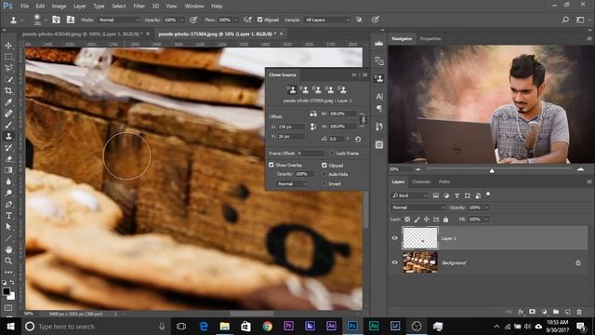Open the layer Kind filter dropdown
Viewport: 595px width, 335px height.
pos(409,195)
